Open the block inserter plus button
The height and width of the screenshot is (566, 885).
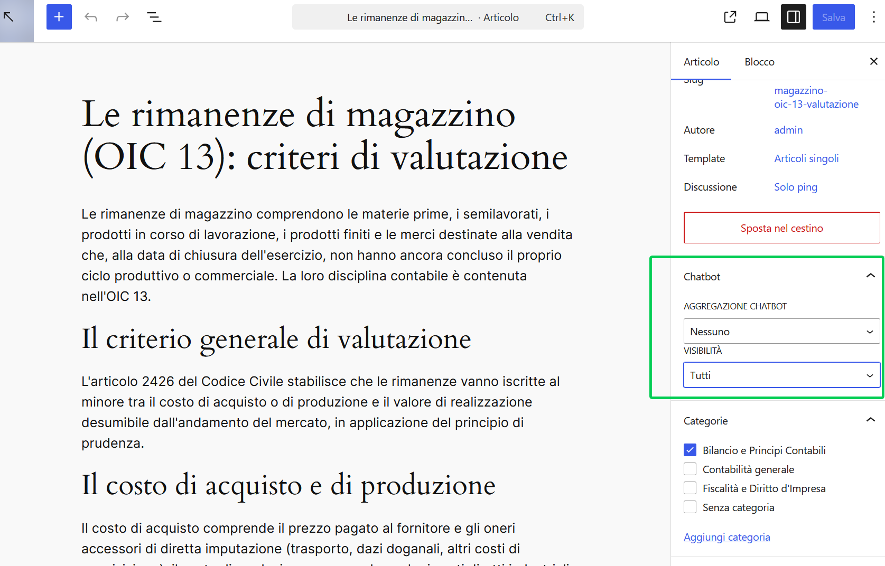(59, 17)
